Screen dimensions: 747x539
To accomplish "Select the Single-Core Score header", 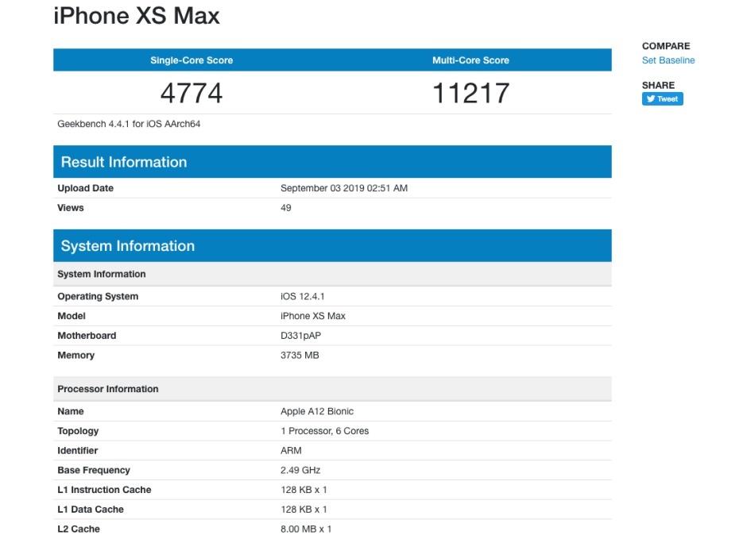I will coord(192,60).
